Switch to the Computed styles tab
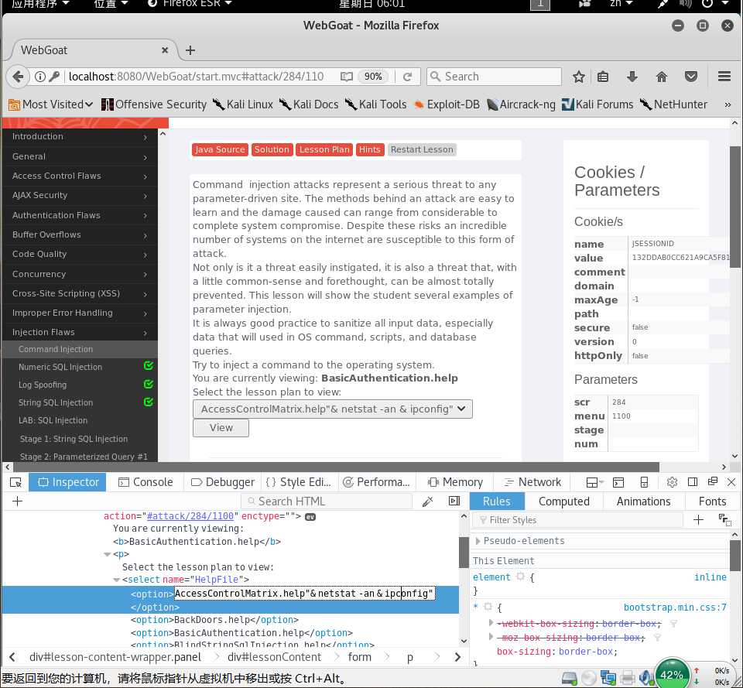Image resolution: width=743 pixels, height=688 pixels. (564, 501)
